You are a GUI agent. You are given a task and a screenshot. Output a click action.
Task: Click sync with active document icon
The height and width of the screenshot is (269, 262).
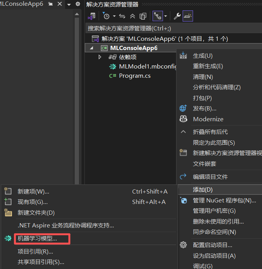click(x=123, y=16)
